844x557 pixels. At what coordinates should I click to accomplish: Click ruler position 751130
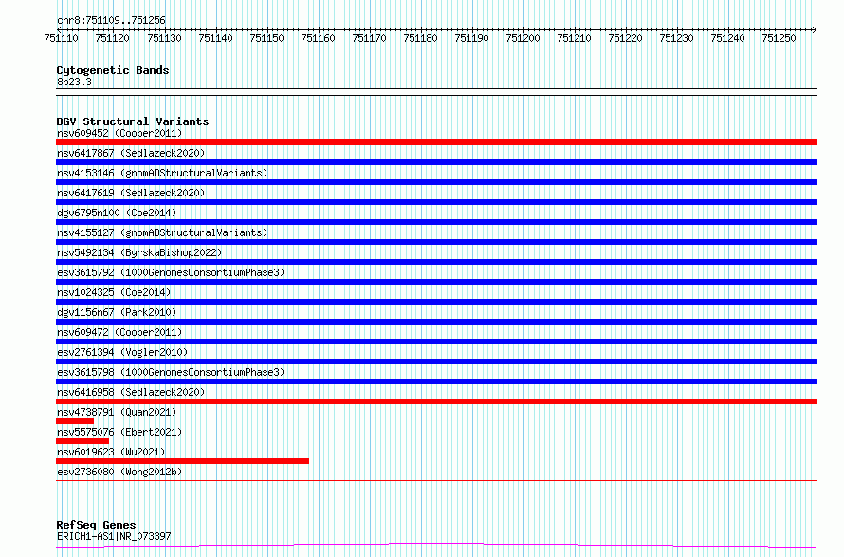(x=164, y=38)
